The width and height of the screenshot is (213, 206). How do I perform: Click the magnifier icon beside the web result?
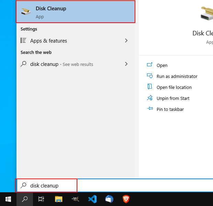[23, 64]
